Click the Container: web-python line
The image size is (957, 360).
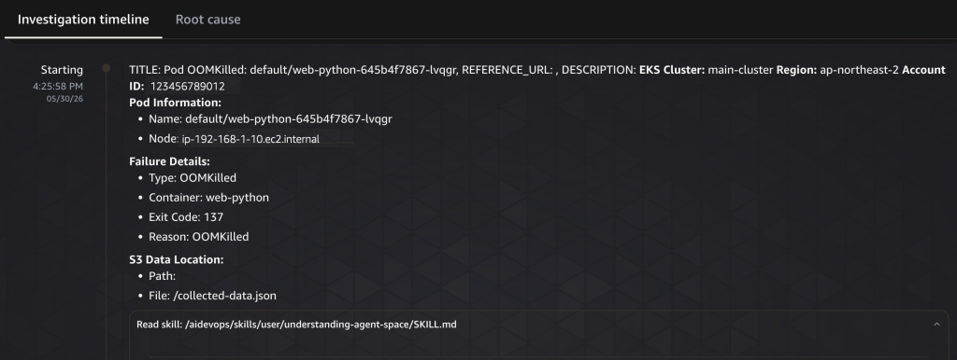tap(208, 198)
